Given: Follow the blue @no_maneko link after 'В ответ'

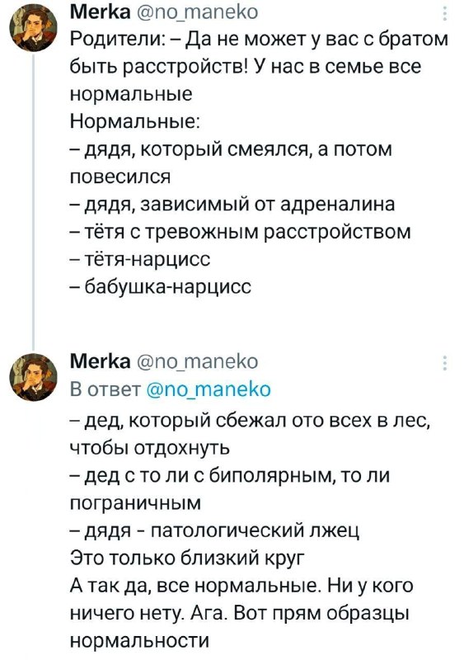Looking at the screenshot, I should 209,389.
